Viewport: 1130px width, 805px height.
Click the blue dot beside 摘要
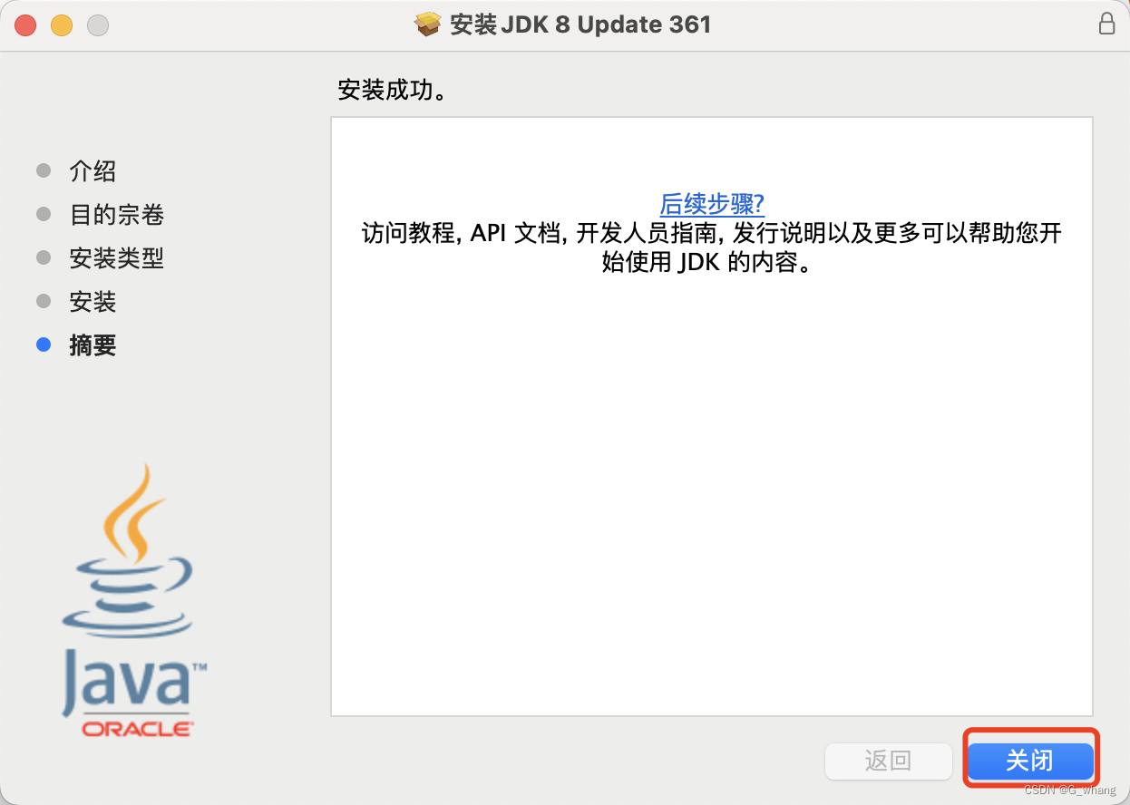pos(43,344)
